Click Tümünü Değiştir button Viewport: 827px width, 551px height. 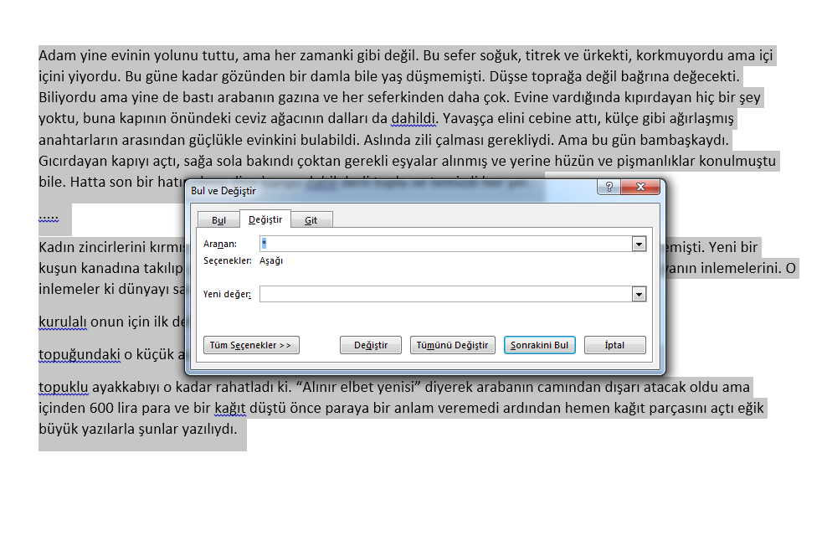453,345
